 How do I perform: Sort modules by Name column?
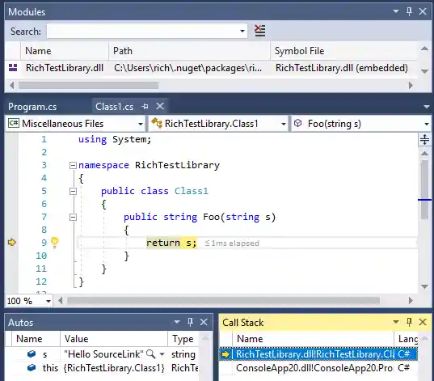64,51
